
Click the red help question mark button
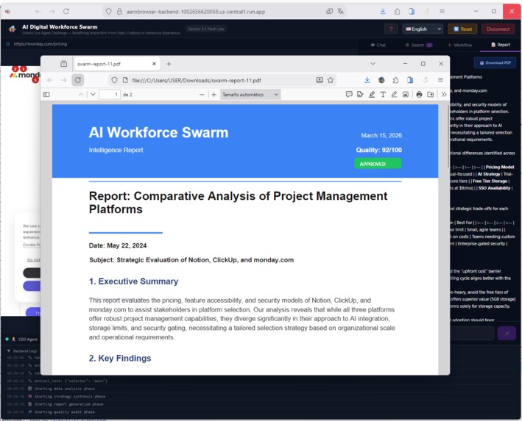[x=391, y=29]
